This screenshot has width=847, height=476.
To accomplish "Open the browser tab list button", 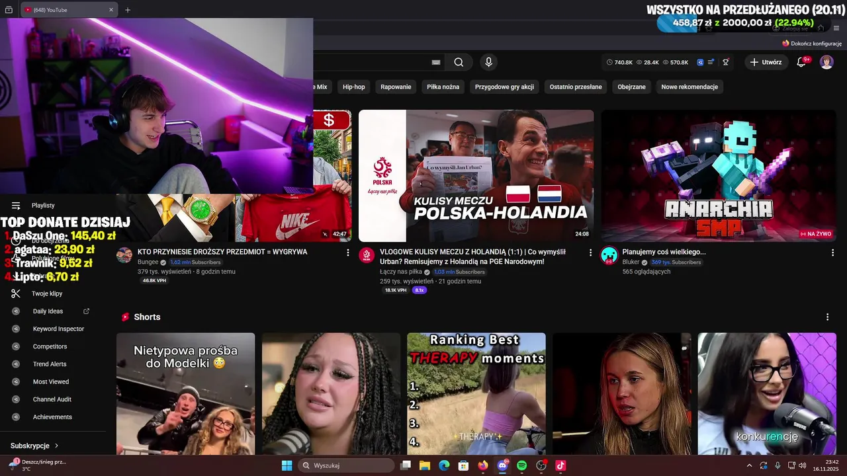I will pos(9,10).
